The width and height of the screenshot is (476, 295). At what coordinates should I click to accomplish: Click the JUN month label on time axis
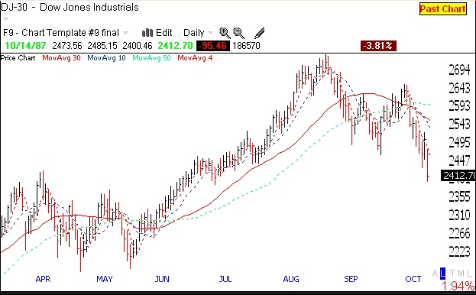point(162,279)
